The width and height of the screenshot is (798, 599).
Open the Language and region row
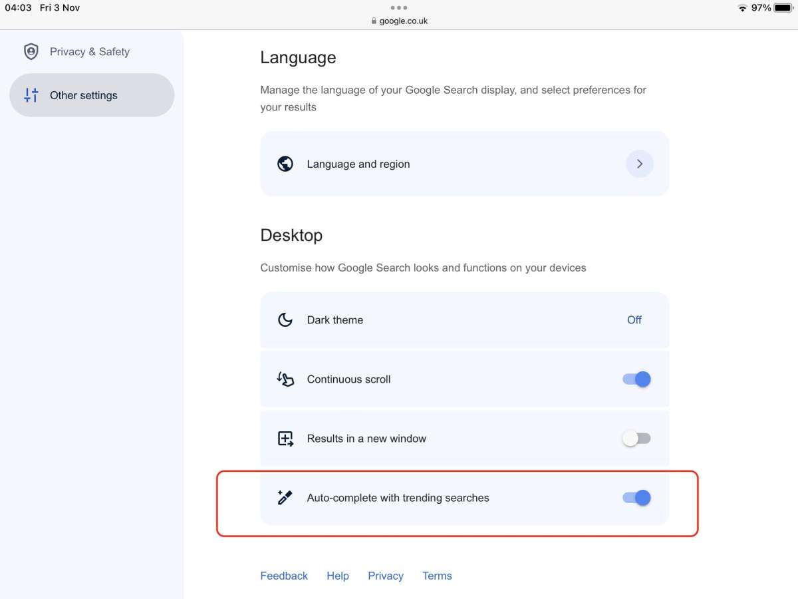(x=465, y=164)
